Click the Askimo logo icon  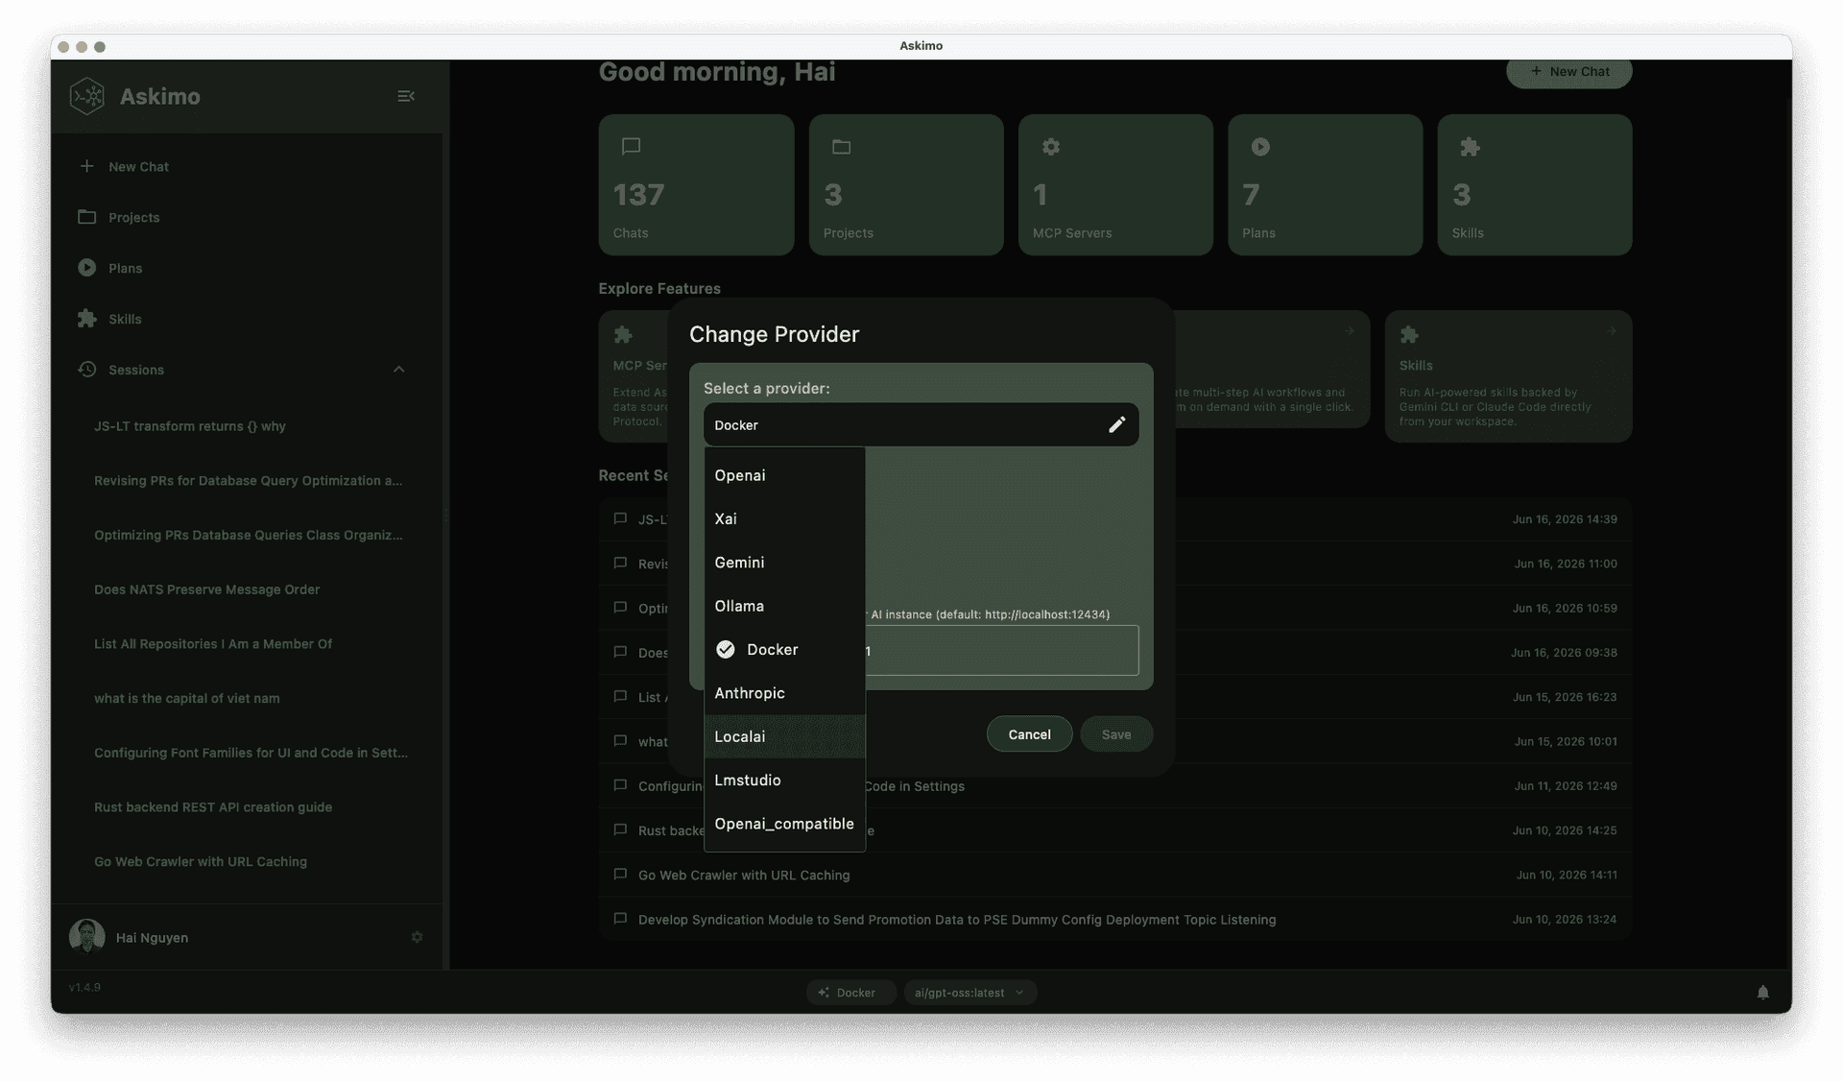click(87, 96)
